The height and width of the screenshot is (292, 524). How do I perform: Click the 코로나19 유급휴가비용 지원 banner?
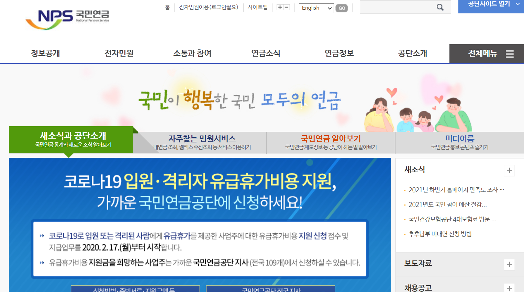200,225
